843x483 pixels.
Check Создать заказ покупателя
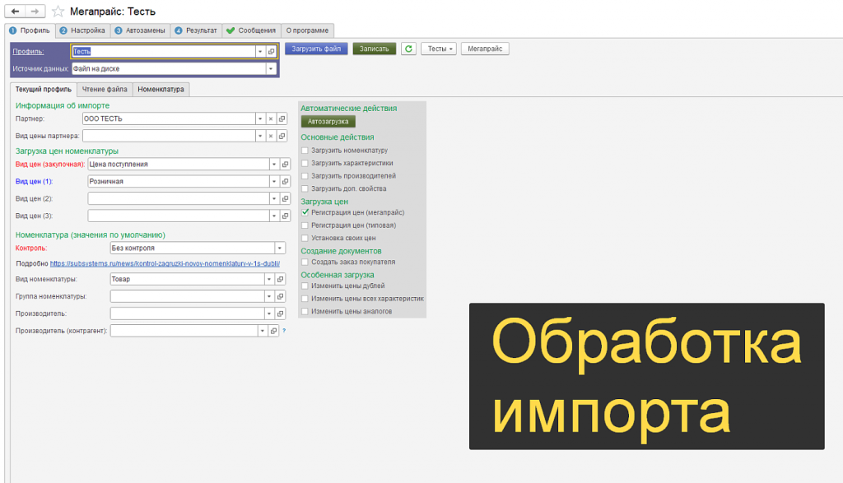coord(305,262)
